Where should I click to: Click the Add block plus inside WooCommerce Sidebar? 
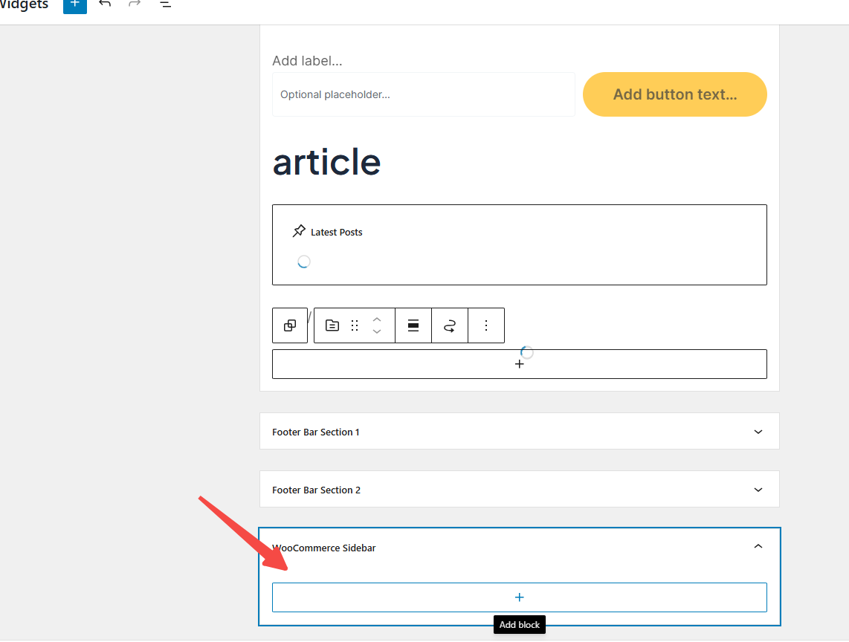point(519,597)
